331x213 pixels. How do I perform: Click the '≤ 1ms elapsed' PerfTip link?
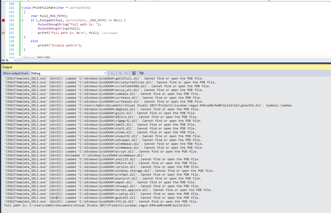point(110,33)
